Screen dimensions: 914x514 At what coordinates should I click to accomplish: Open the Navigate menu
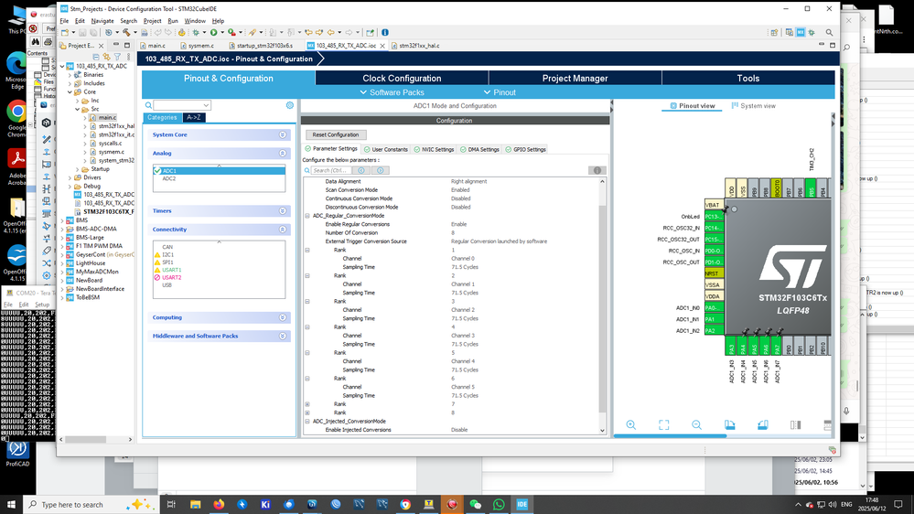point(102,21)
